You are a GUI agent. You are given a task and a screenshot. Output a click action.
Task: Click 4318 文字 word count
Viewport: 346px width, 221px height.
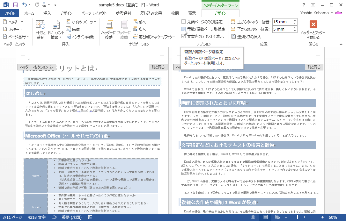[x=37, y=217]
